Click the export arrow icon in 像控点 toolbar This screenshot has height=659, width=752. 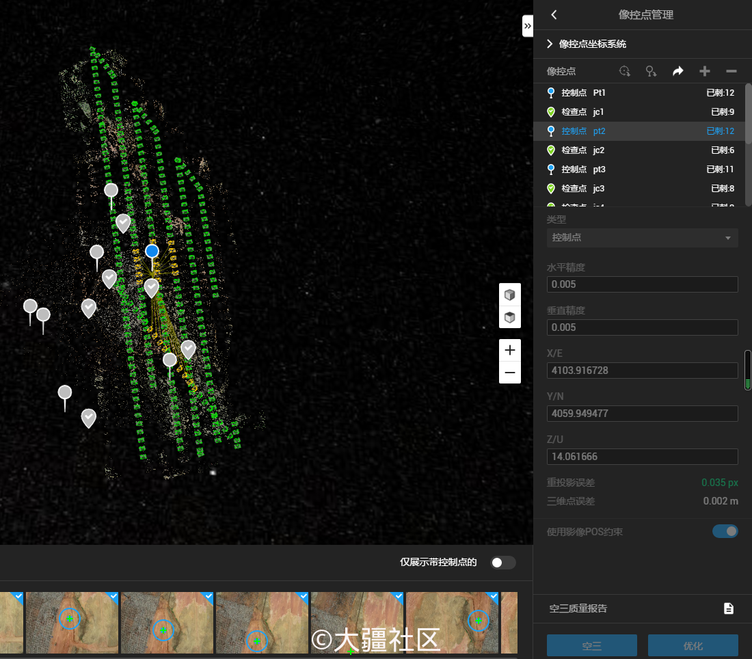(677, 71)
